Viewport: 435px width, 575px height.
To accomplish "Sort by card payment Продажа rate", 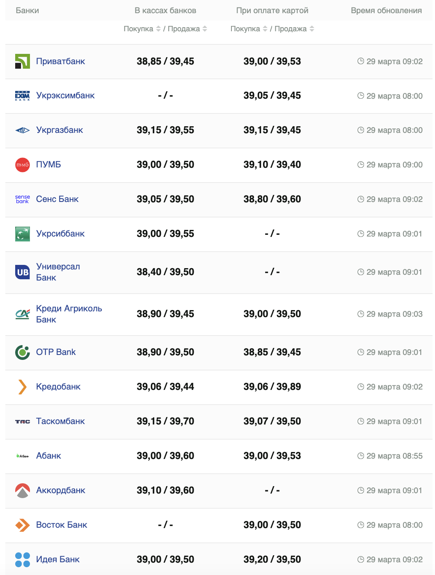I will [312, 29].
